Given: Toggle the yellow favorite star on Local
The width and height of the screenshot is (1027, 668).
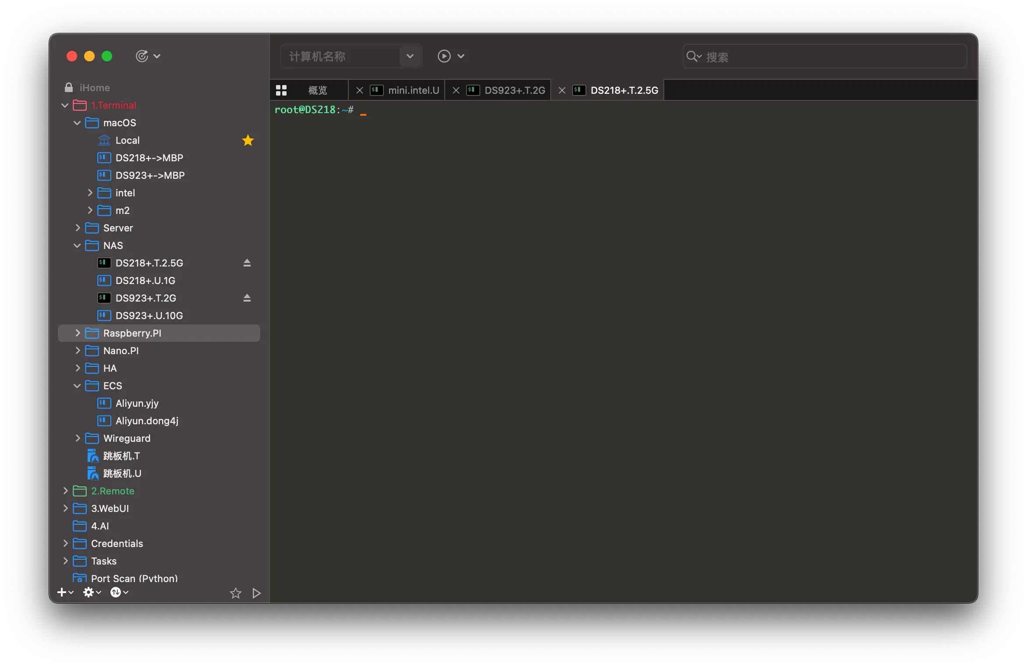Looking at the screenshot, I should pos(248,140).
